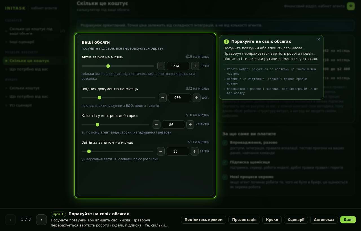Click the крок 1 badge

pos(58,214)
